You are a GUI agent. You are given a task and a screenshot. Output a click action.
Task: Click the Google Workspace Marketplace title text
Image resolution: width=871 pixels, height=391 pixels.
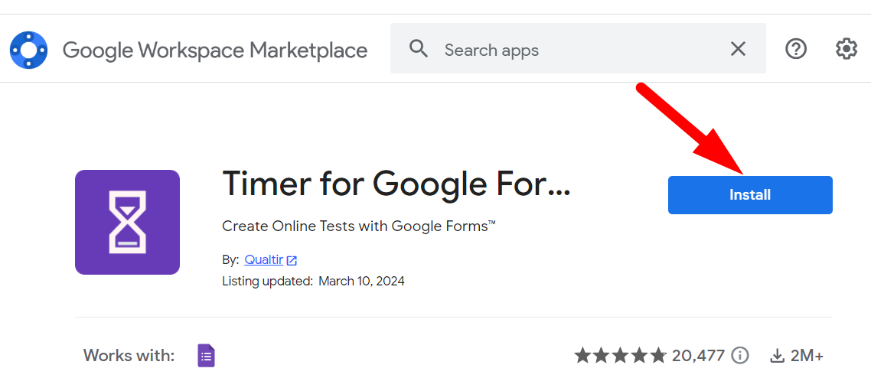point(215,51)
